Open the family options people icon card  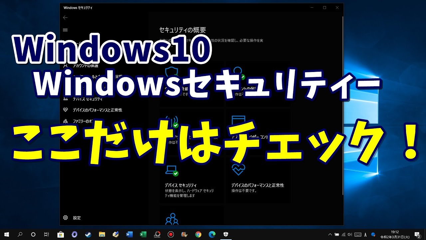[172, 219]
